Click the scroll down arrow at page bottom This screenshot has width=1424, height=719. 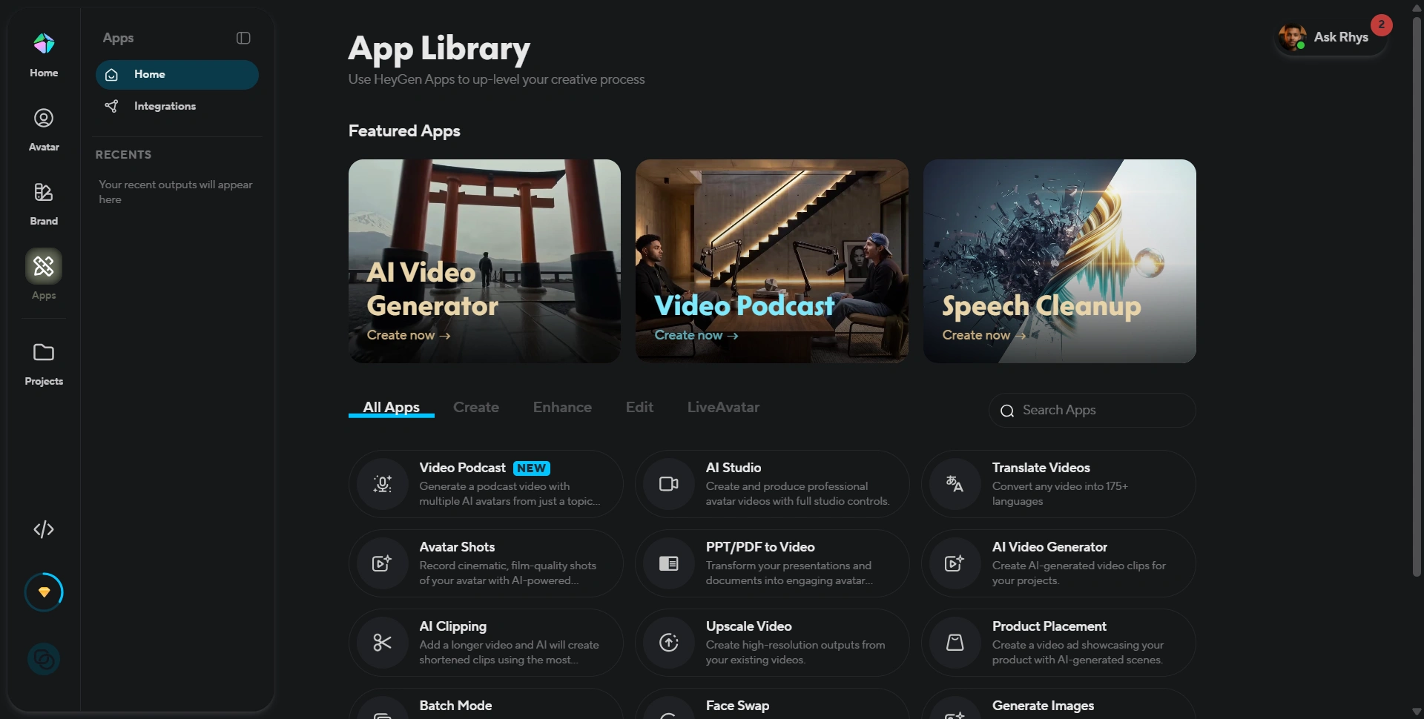(1417, 712)
